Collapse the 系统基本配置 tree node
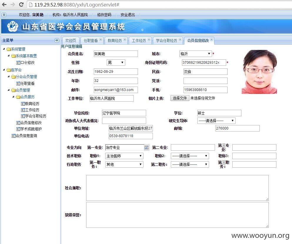Viewport: 292px width, 244px height. coord(9,55)
